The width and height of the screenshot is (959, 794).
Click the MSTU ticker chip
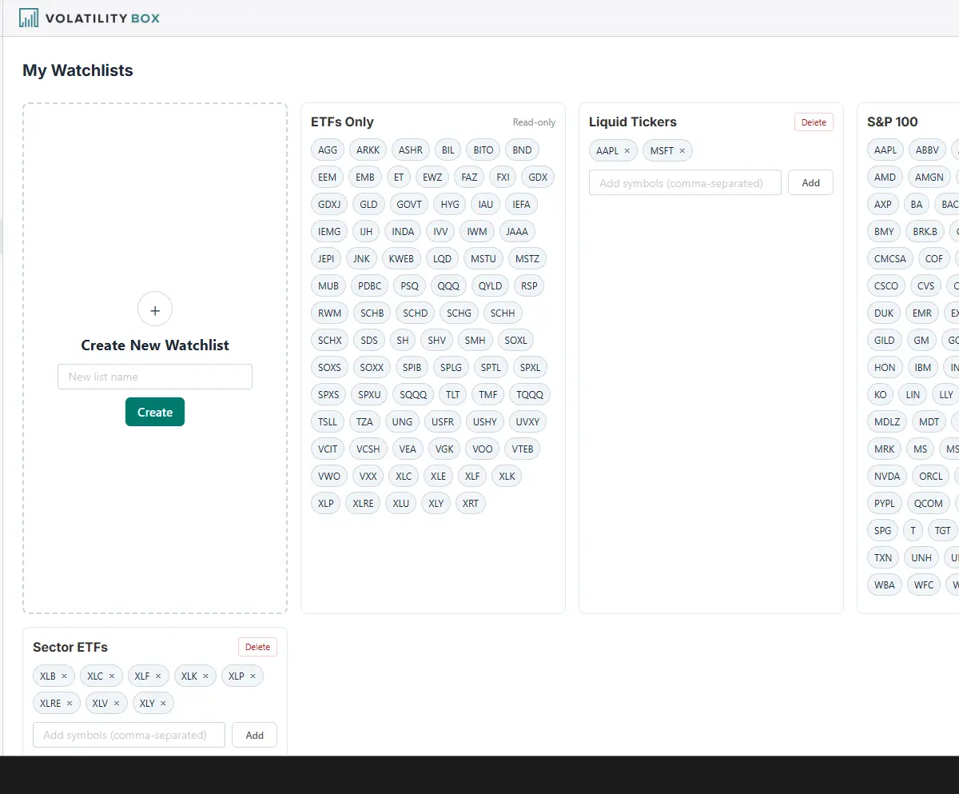[483, 258]
